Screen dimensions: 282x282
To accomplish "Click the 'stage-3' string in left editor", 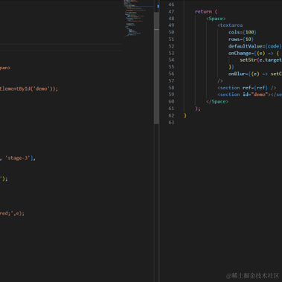I will coord(18,158).
